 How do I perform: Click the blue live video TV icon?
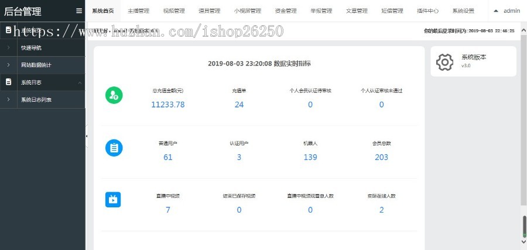click(x=113, y=199)
